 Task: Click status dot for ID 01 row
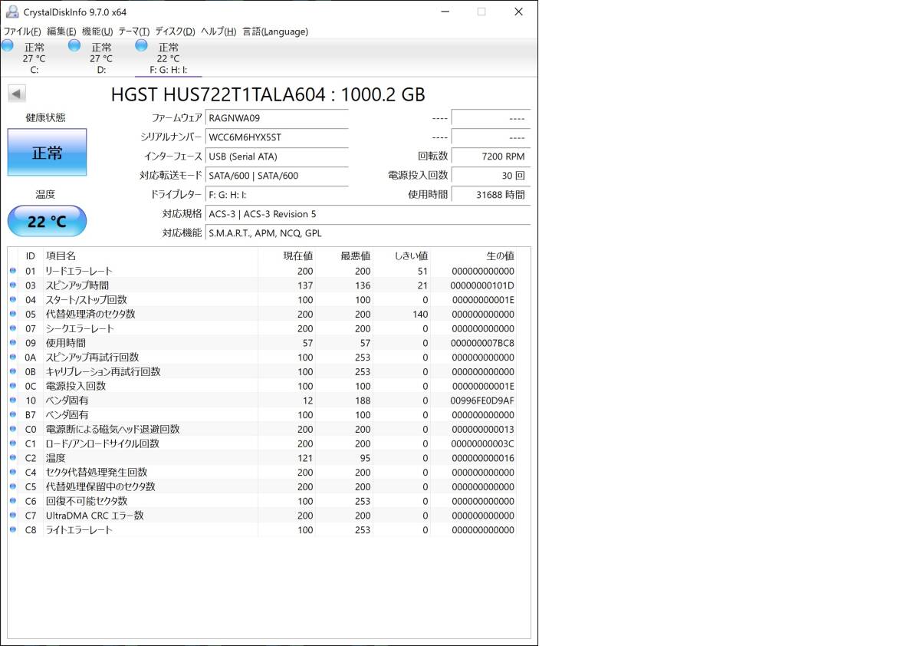(13, 271)
